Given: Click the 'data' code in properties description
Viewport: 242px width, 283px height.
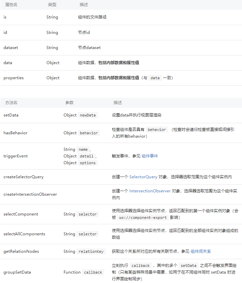Looking at the screenshot, I should (155, 78).
